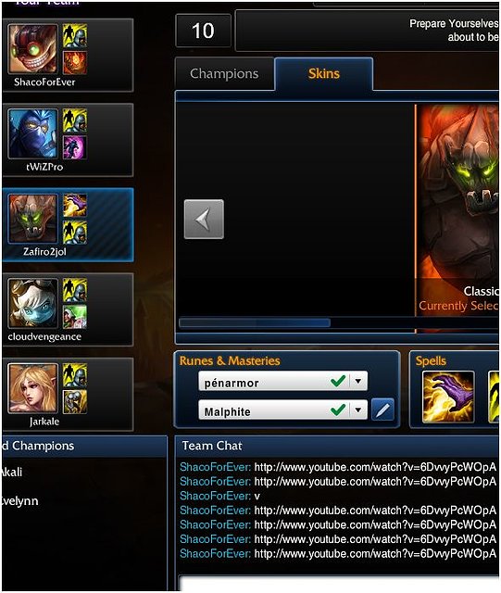Viewport: 501px width, 593px height.
Task: Switch to the Champions tab
Action: pos(225,74)
